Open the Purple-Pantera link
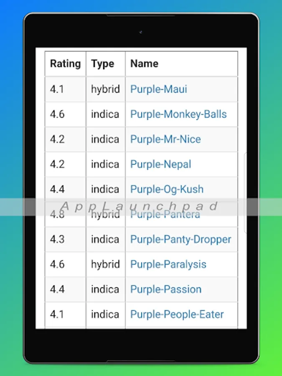Viewport: 282px width, 376px height. [165, 214]
